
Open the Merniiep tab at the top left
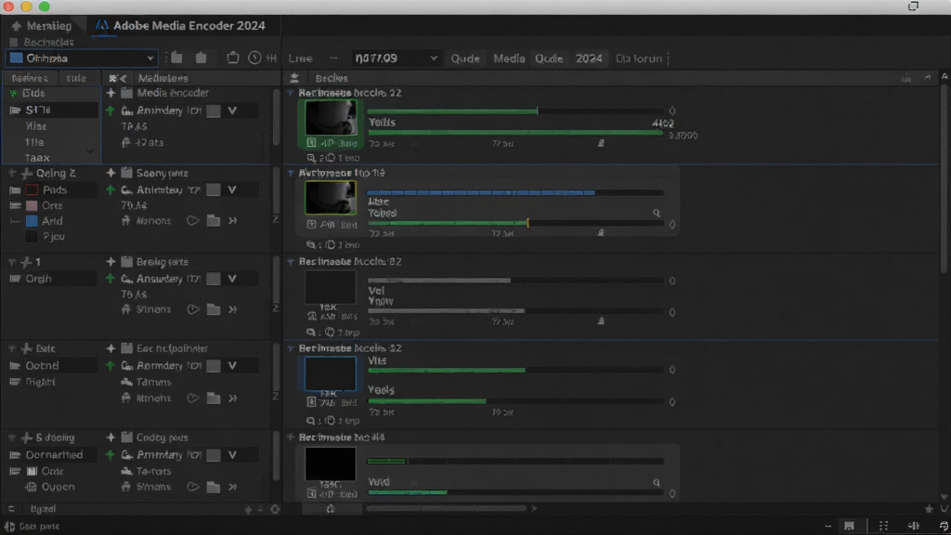click(x=42, y=25)
